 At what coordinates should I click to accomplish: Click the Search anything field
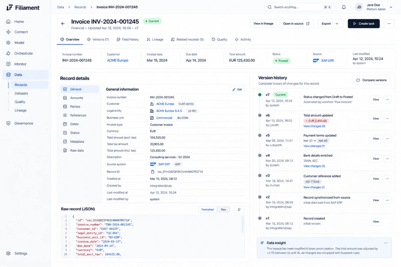point(299,7)
